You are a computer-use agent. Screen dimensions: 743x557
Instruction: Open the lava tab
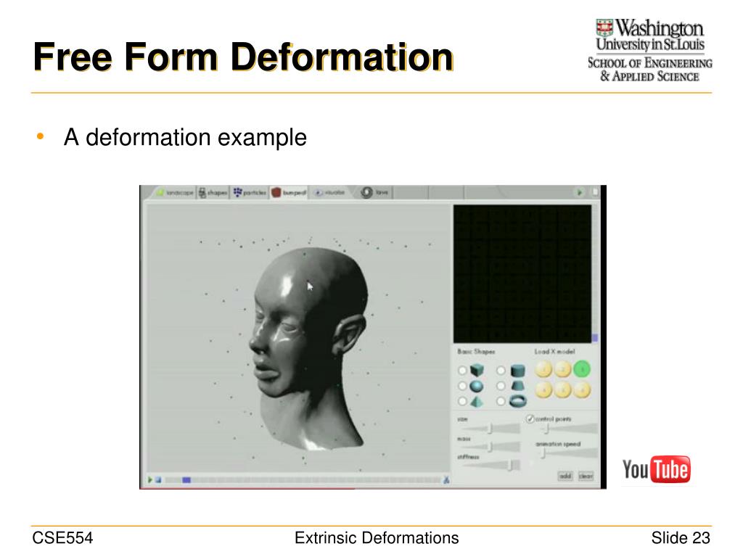point(375,192)
